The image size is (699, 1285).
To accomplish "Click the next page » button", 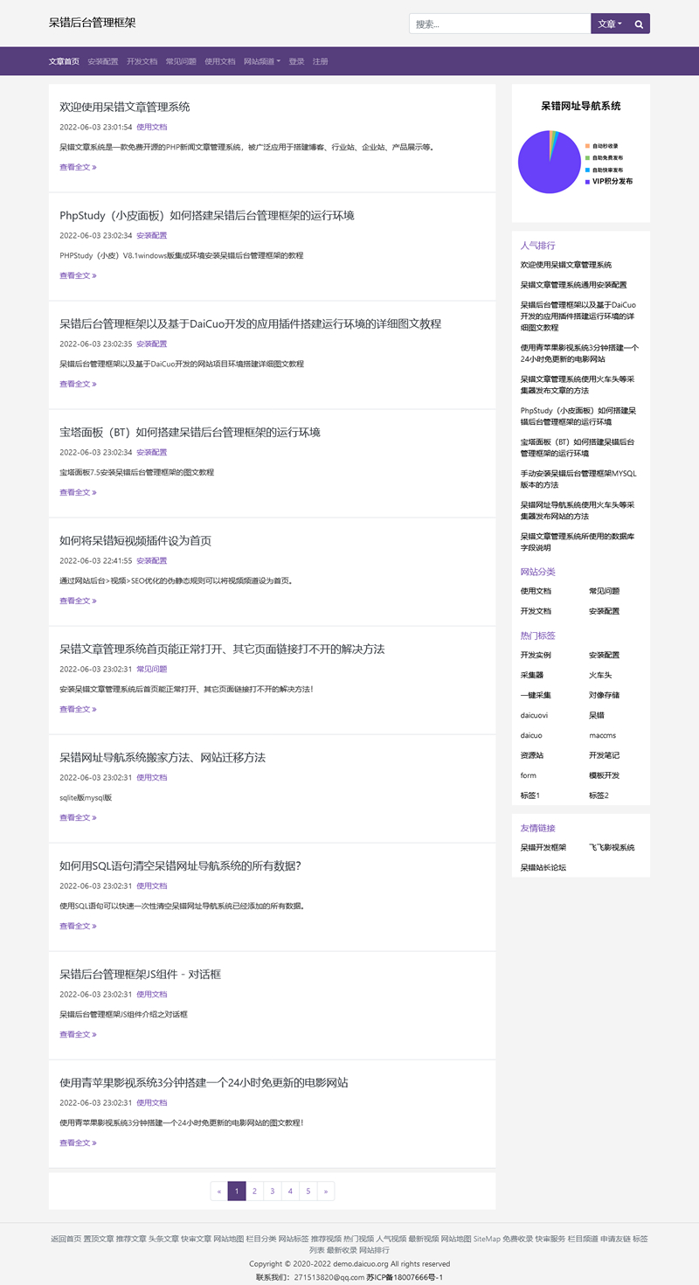I will coord(325,1191).
